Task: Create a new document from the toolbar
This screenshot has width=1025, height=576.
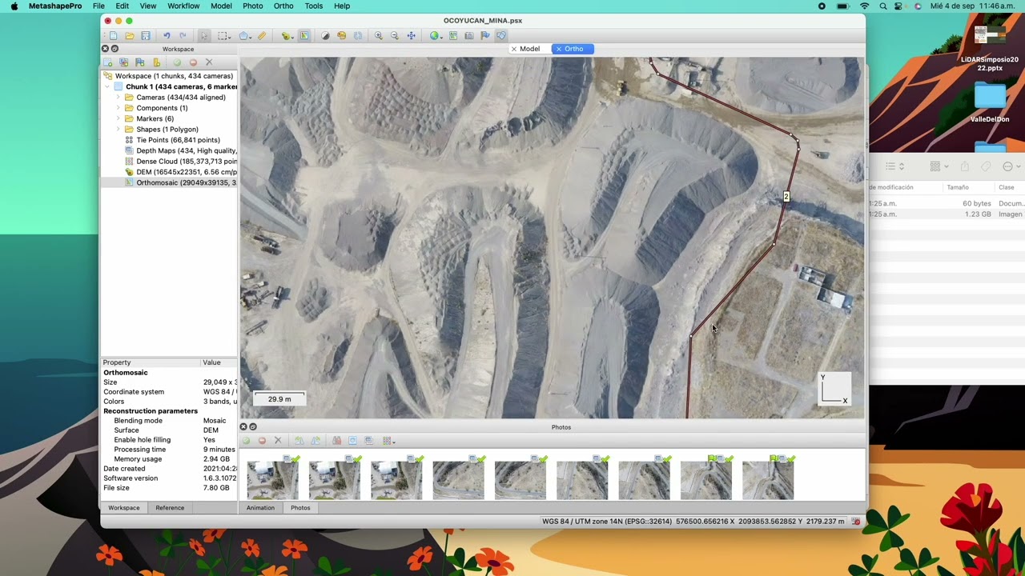Action: click(x=114, y=36)
